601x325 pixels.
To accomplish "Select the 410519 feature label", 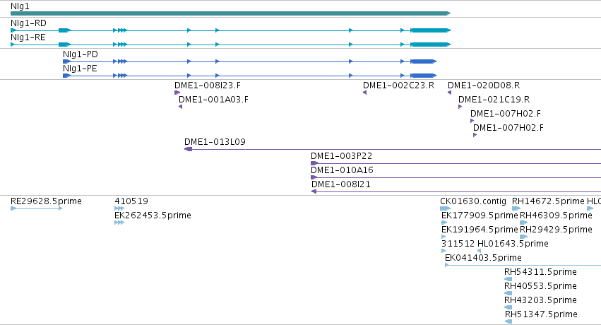I will click(131, 201).
